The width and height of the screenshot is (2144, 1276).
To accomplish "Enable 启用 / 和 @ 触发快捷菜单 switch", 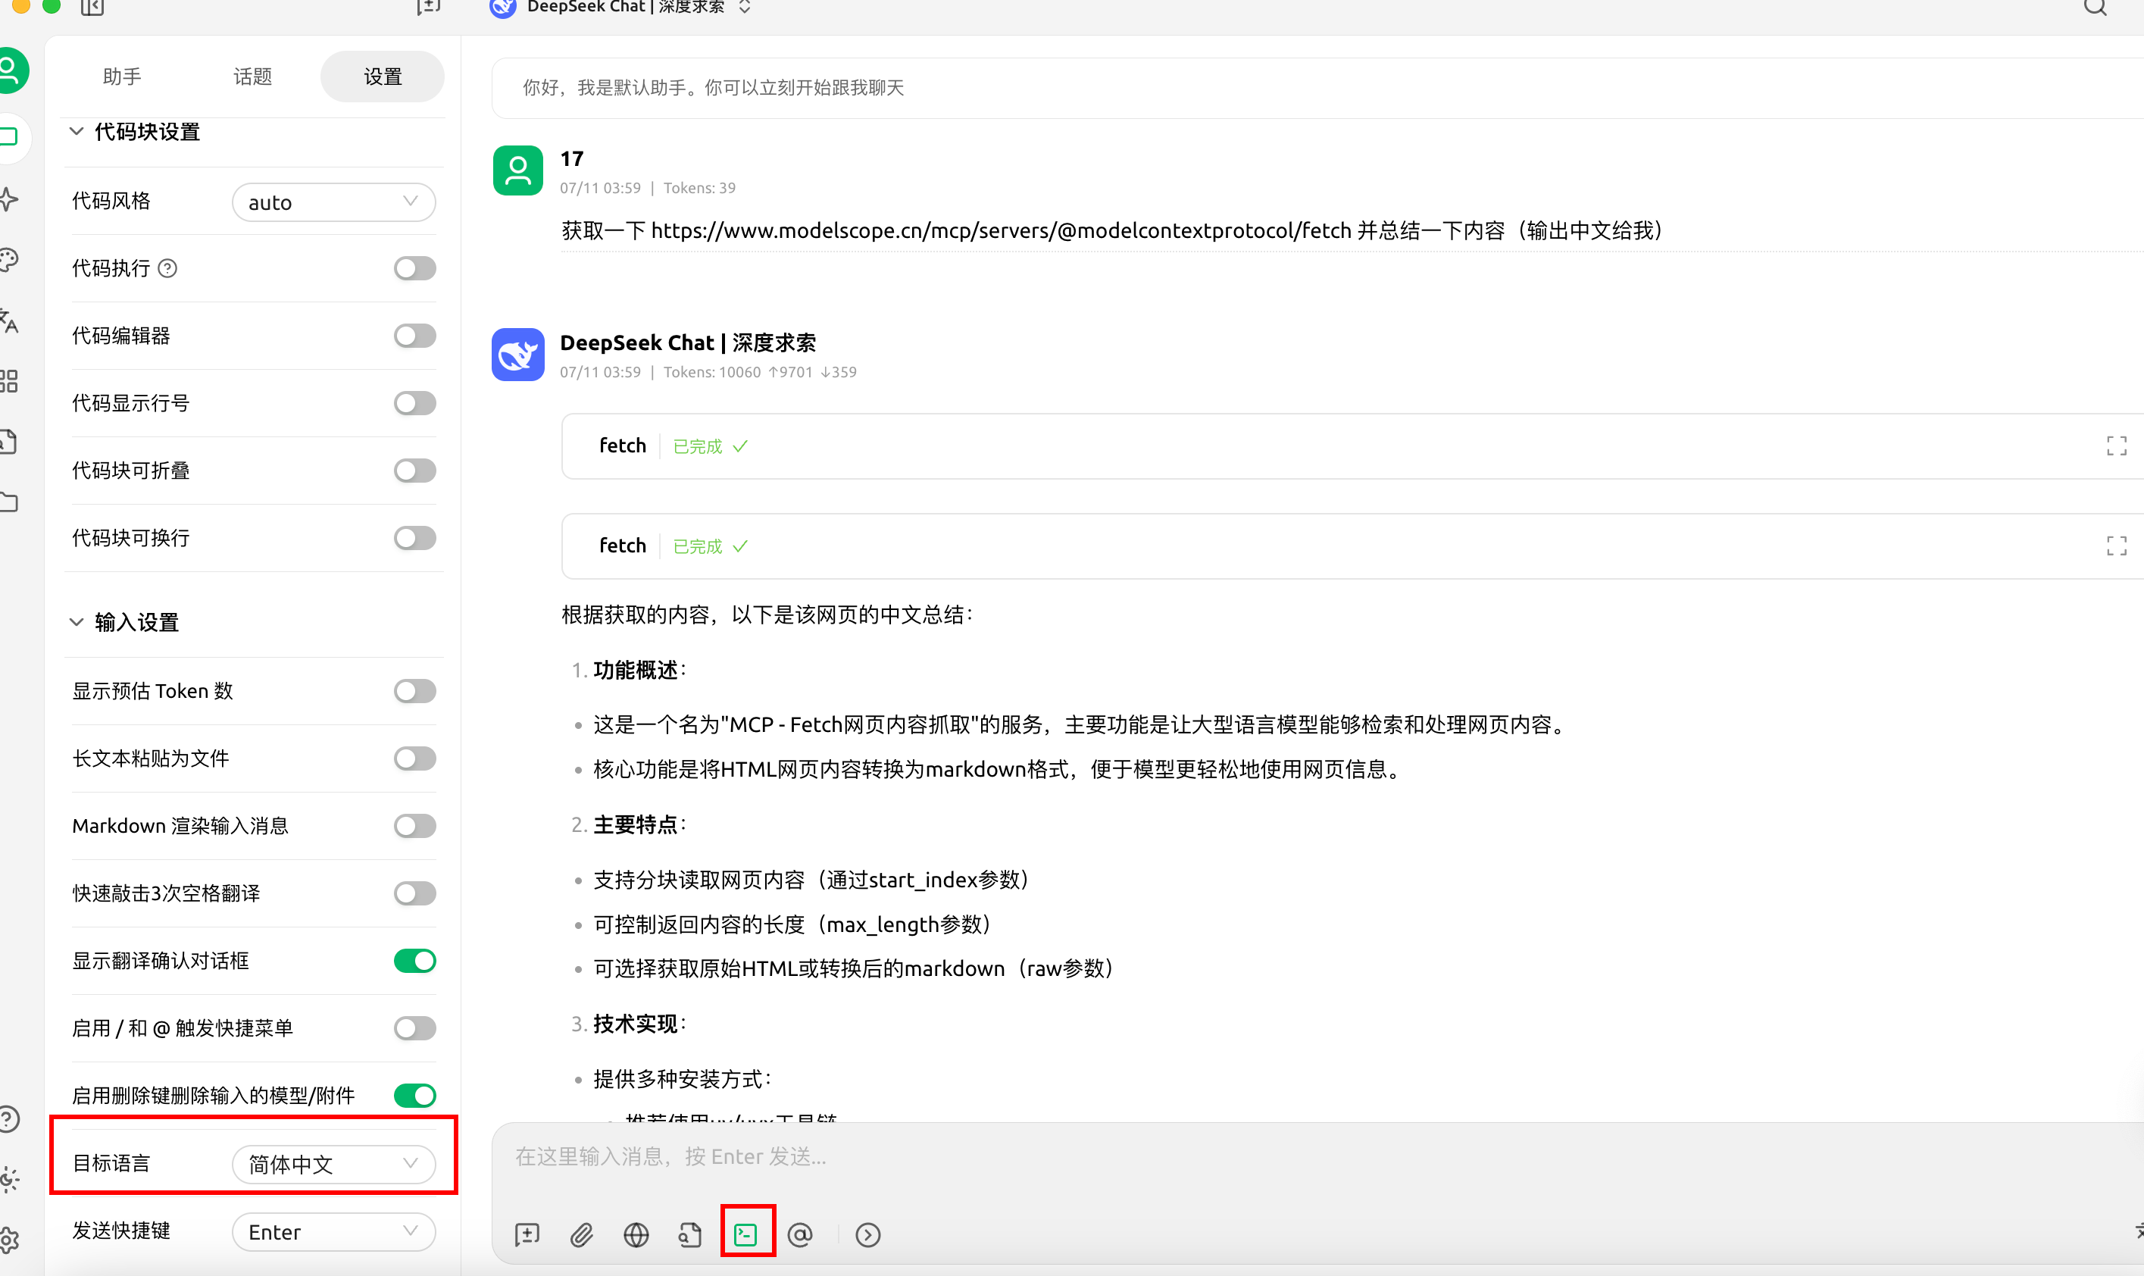I will click(414, 1028).
